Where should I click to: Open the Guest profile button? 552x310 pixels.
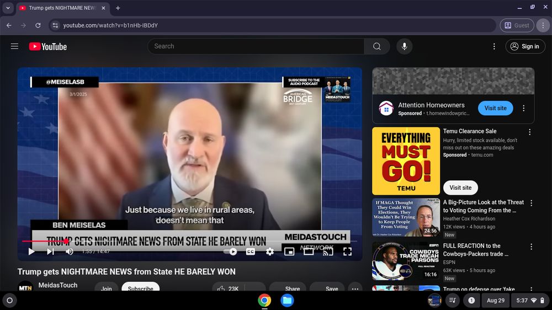517,25
